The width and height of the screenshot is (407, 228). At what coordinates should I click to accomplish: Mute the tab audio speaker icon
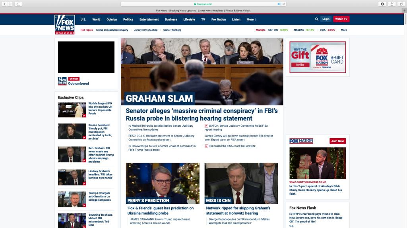tap(279, 4)
